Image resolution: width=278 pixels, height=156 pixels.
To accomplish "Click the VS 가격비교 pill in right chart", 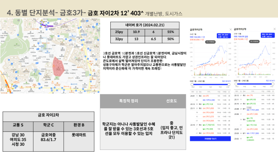I will click(x=254, y=42).
